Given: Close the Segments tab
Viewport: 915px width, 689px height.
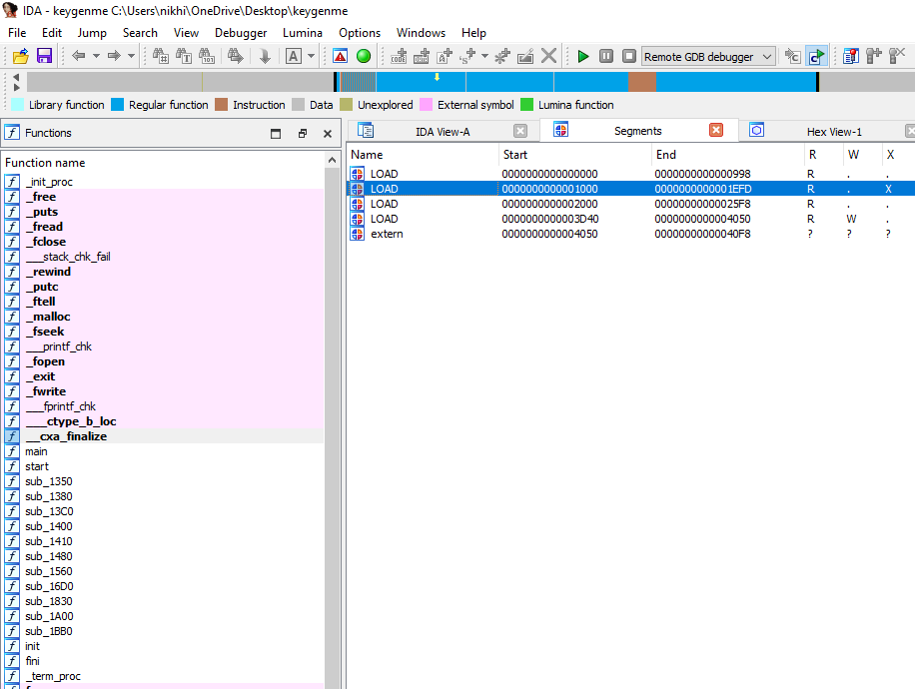Looking at the screenshot, I should tap(716, 130).
